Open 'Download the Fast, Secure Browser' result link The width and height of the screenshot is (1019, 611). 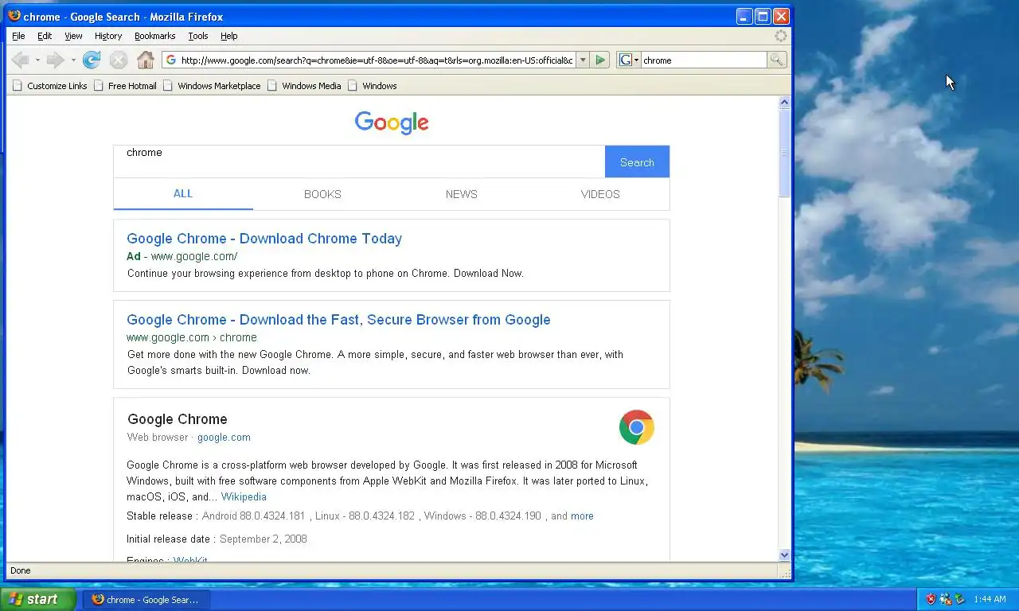(x=338, y=320)
